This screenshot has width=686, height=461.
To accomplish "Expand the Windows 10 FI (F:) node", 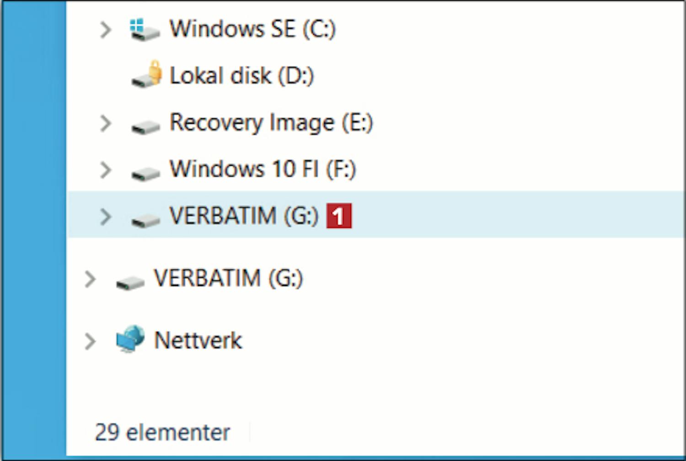I will coord(106,170).
